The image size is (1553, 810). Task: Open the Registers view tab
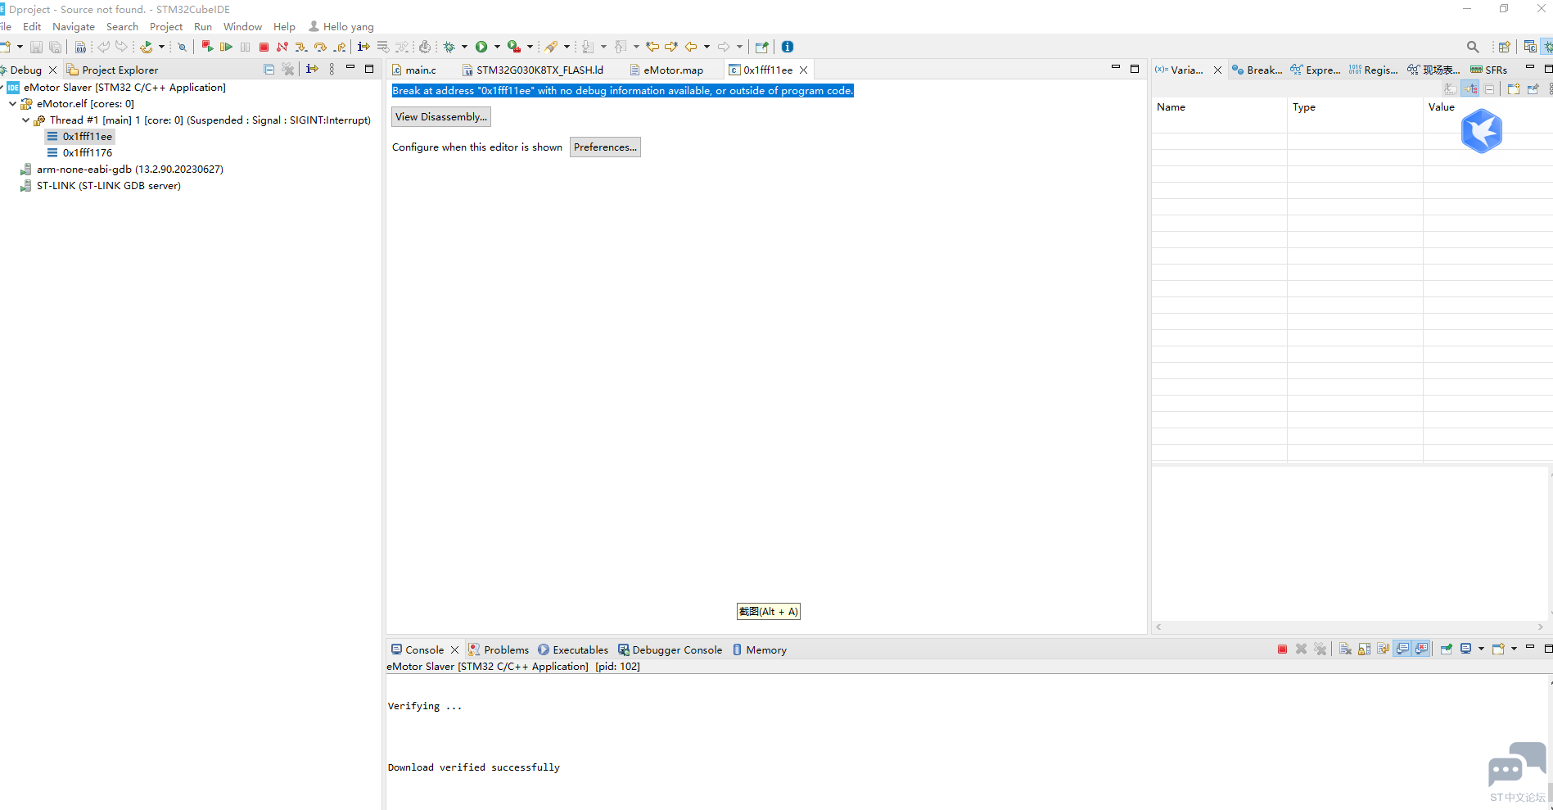[x=1374, y=70]
